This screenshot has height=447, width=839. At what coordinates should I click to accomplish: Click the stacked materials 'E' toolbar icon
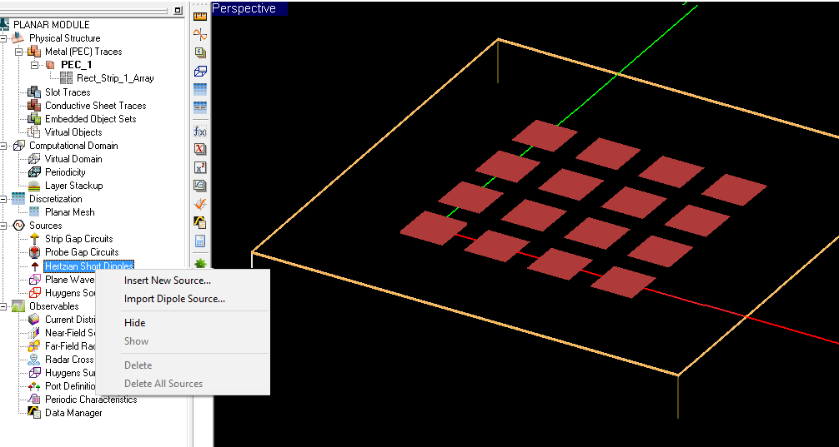click(x=200, y=53)
